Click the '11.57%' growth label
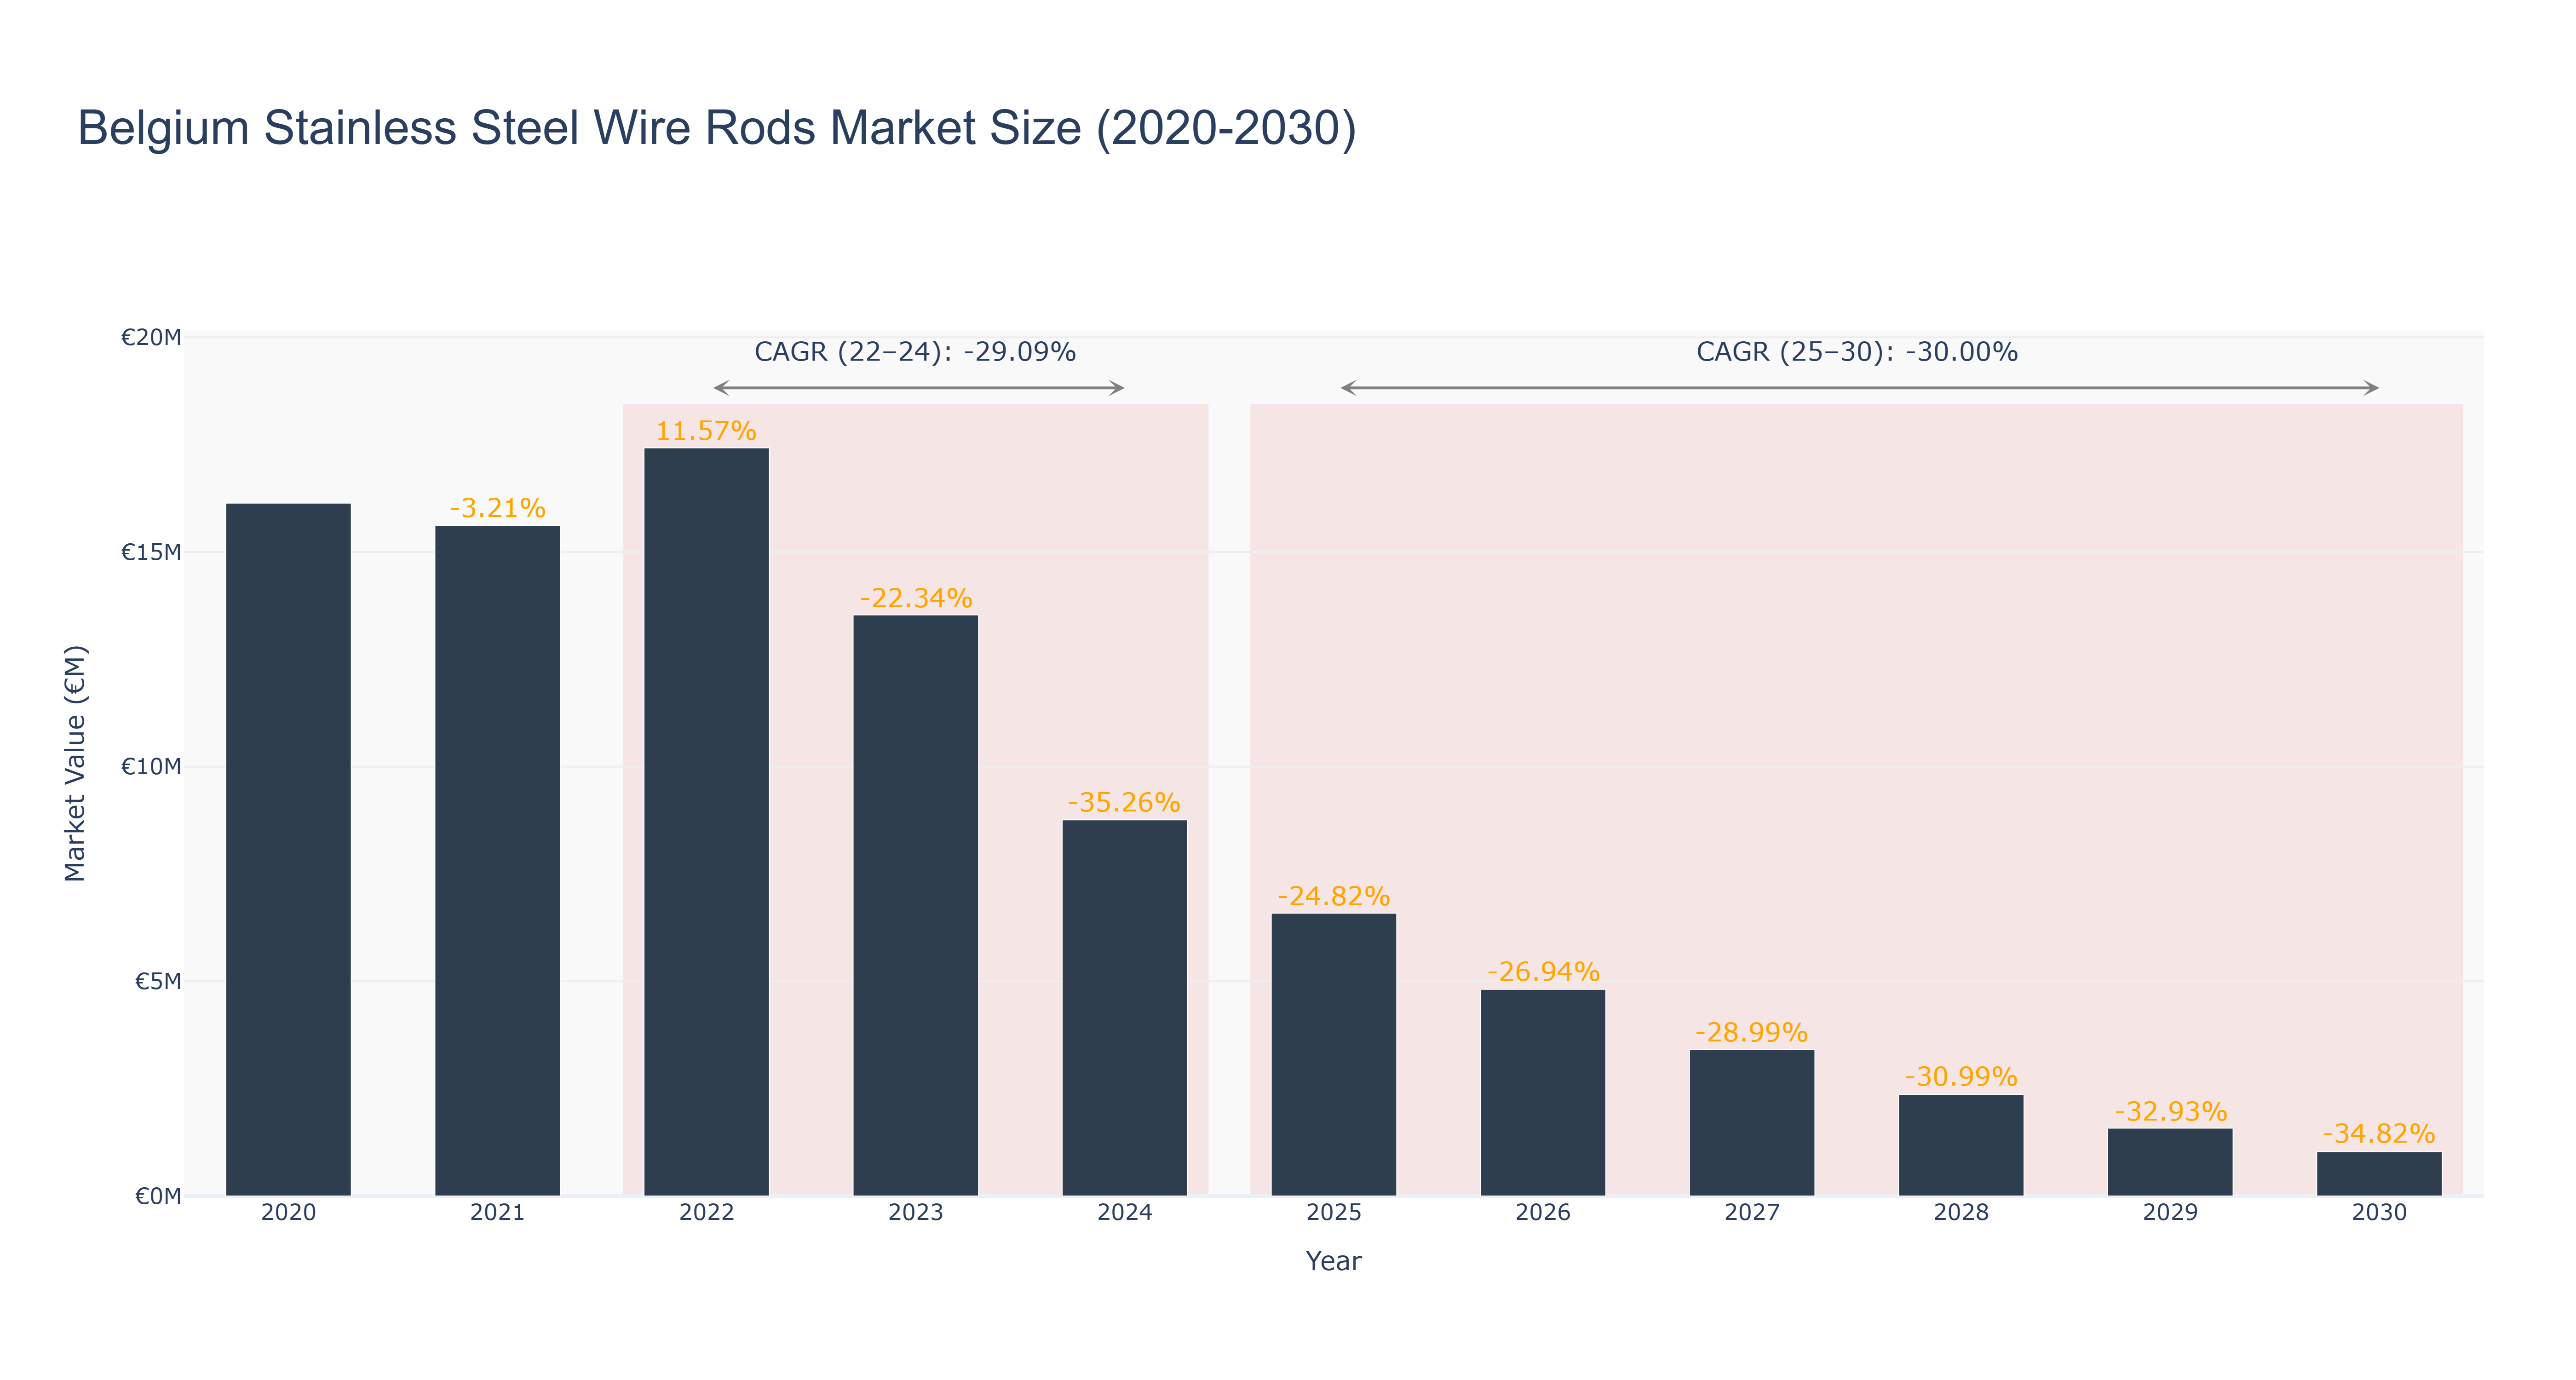The height and width of the screenshot is (1380, 2576). (x=706, y=431)
